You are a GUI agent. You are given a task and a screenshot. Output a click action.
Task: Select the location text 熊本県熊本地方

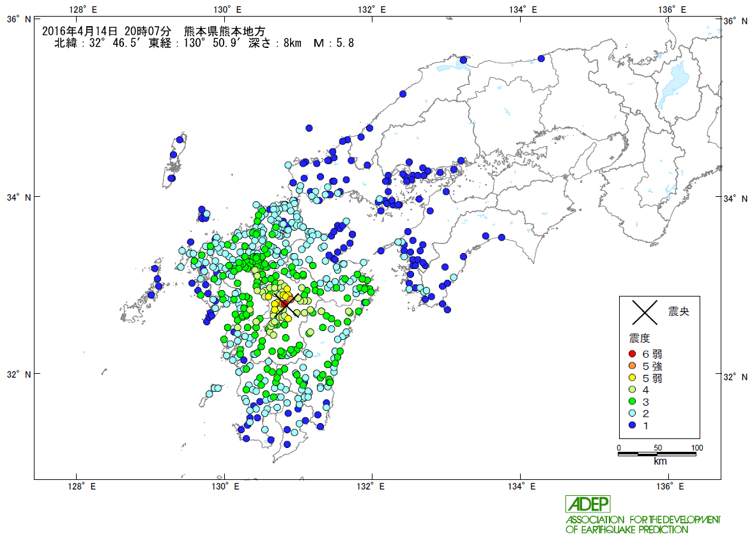[224, 31]
